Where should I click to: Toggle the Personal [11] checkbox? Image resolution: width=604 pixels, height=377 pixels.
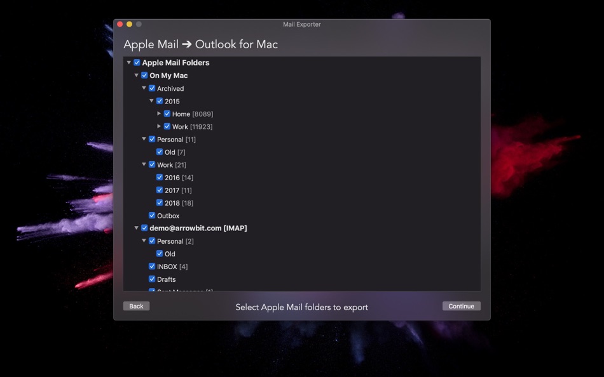coord(152,139)
